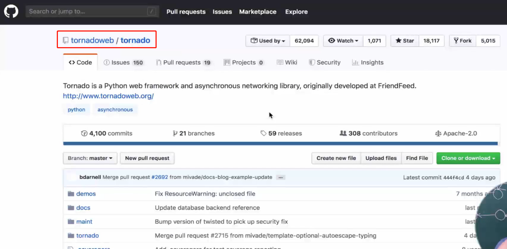507x249 pixels.
Task: Open the Insights tab
Action: [367, 62]
